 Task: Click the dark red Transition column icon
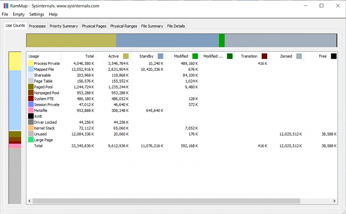click(264, 56)
